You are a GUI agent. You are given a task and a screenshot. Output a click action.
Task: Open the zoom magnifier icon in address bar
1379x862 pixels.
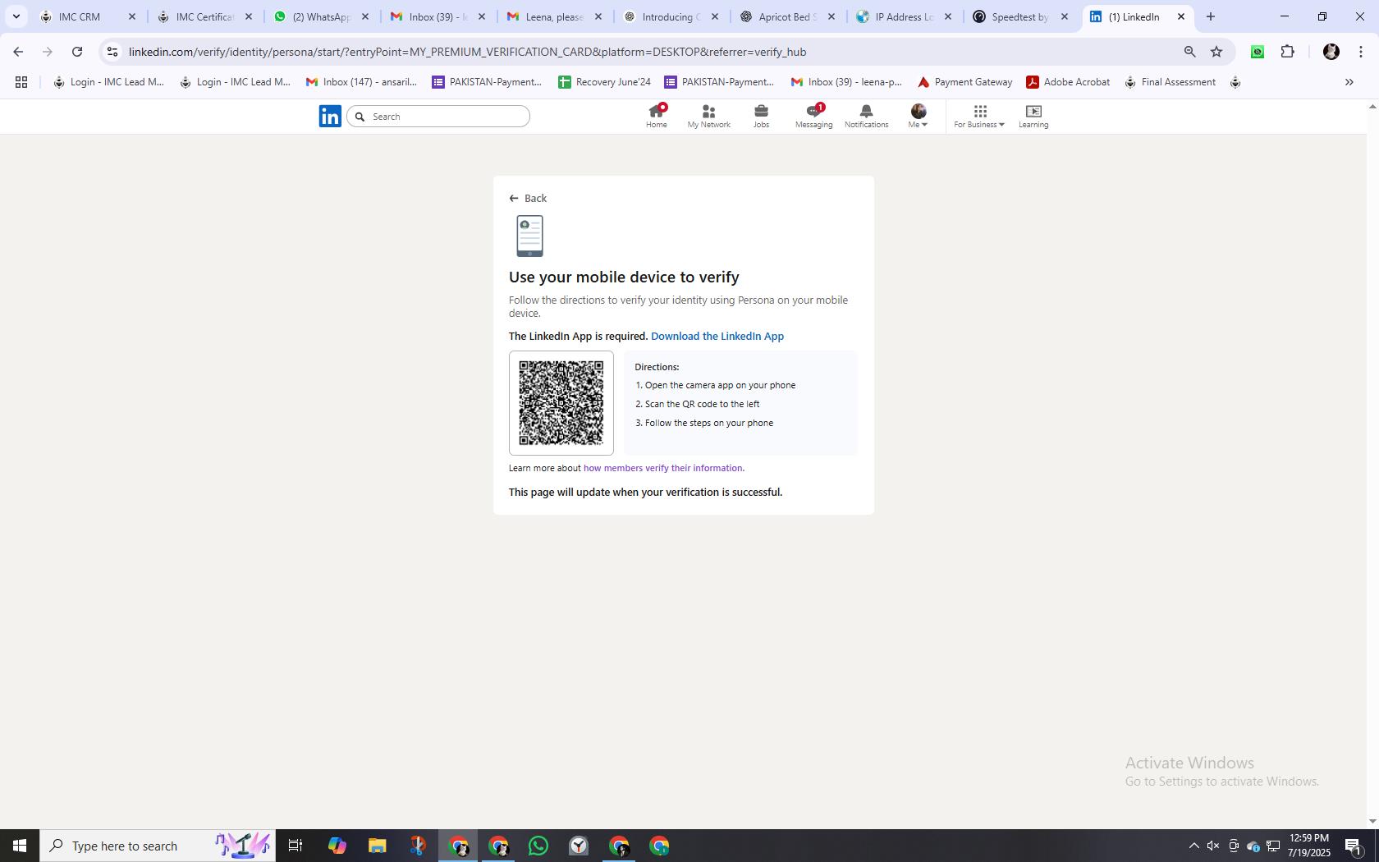coord(1189,52)
